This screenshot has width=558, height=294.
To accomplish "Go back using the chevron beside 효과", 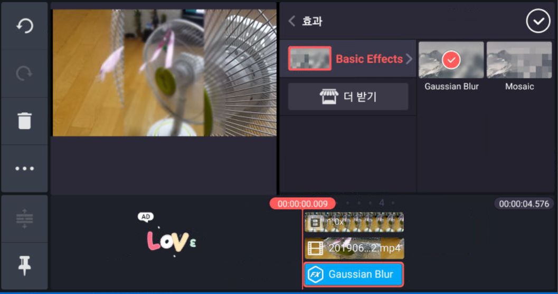I will tap(292, 21).
